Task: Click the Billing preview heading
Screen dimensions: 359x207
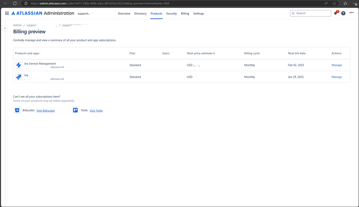Action: click(x=29, y=32)
